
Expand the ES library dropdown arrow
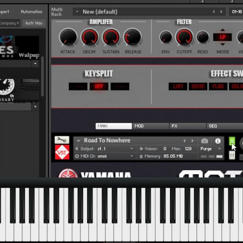pos(35,64)
